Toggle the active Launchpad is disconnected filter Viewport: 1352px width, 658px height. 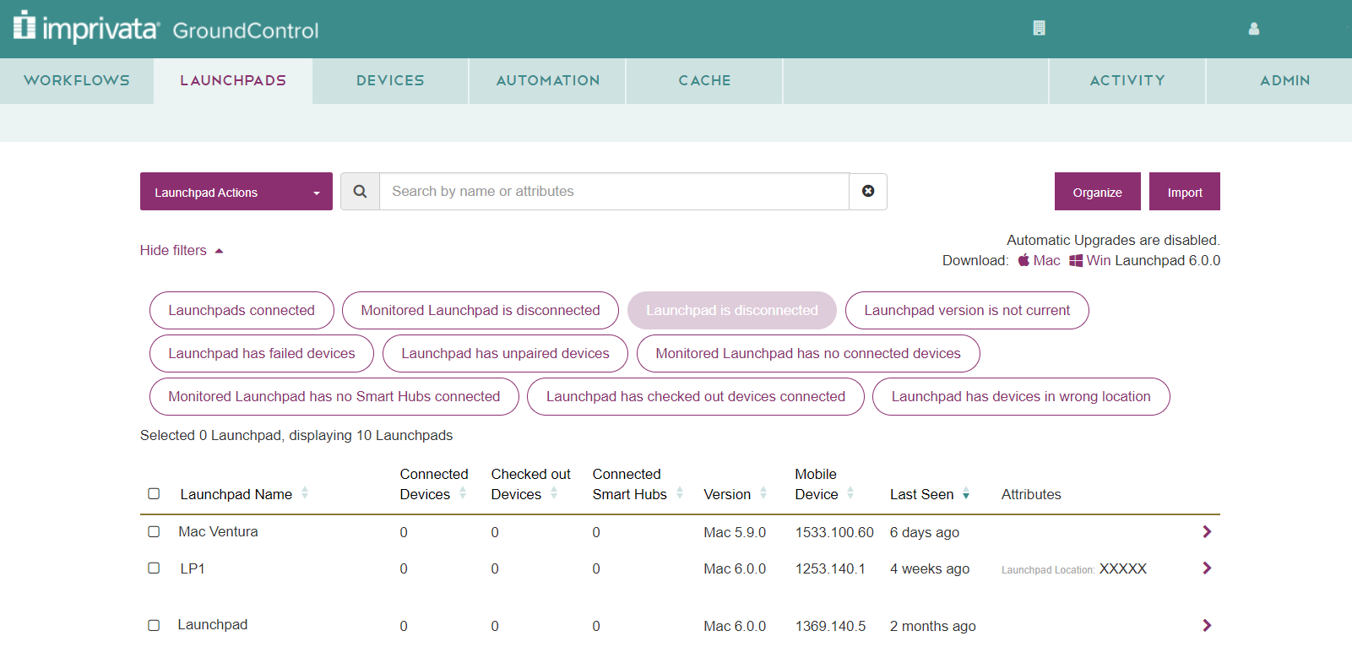coord(732,310)
